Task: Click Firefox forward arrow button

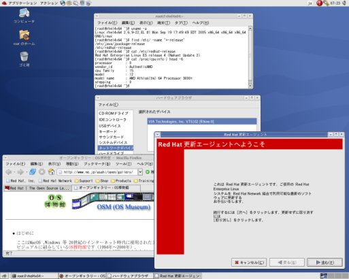Action: (x=20, y=172)
